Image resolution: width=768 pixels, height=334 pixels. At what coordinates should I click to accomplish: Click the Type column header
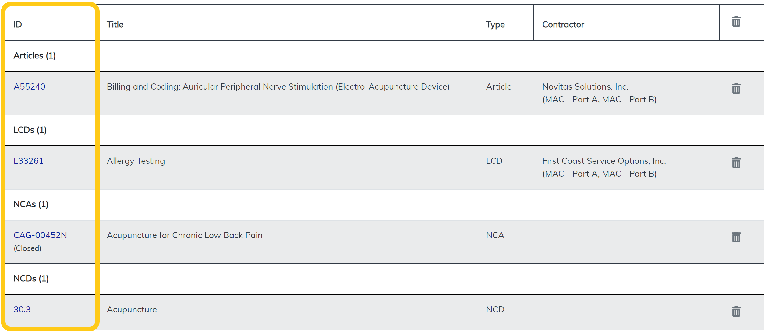tap(495, 25)
